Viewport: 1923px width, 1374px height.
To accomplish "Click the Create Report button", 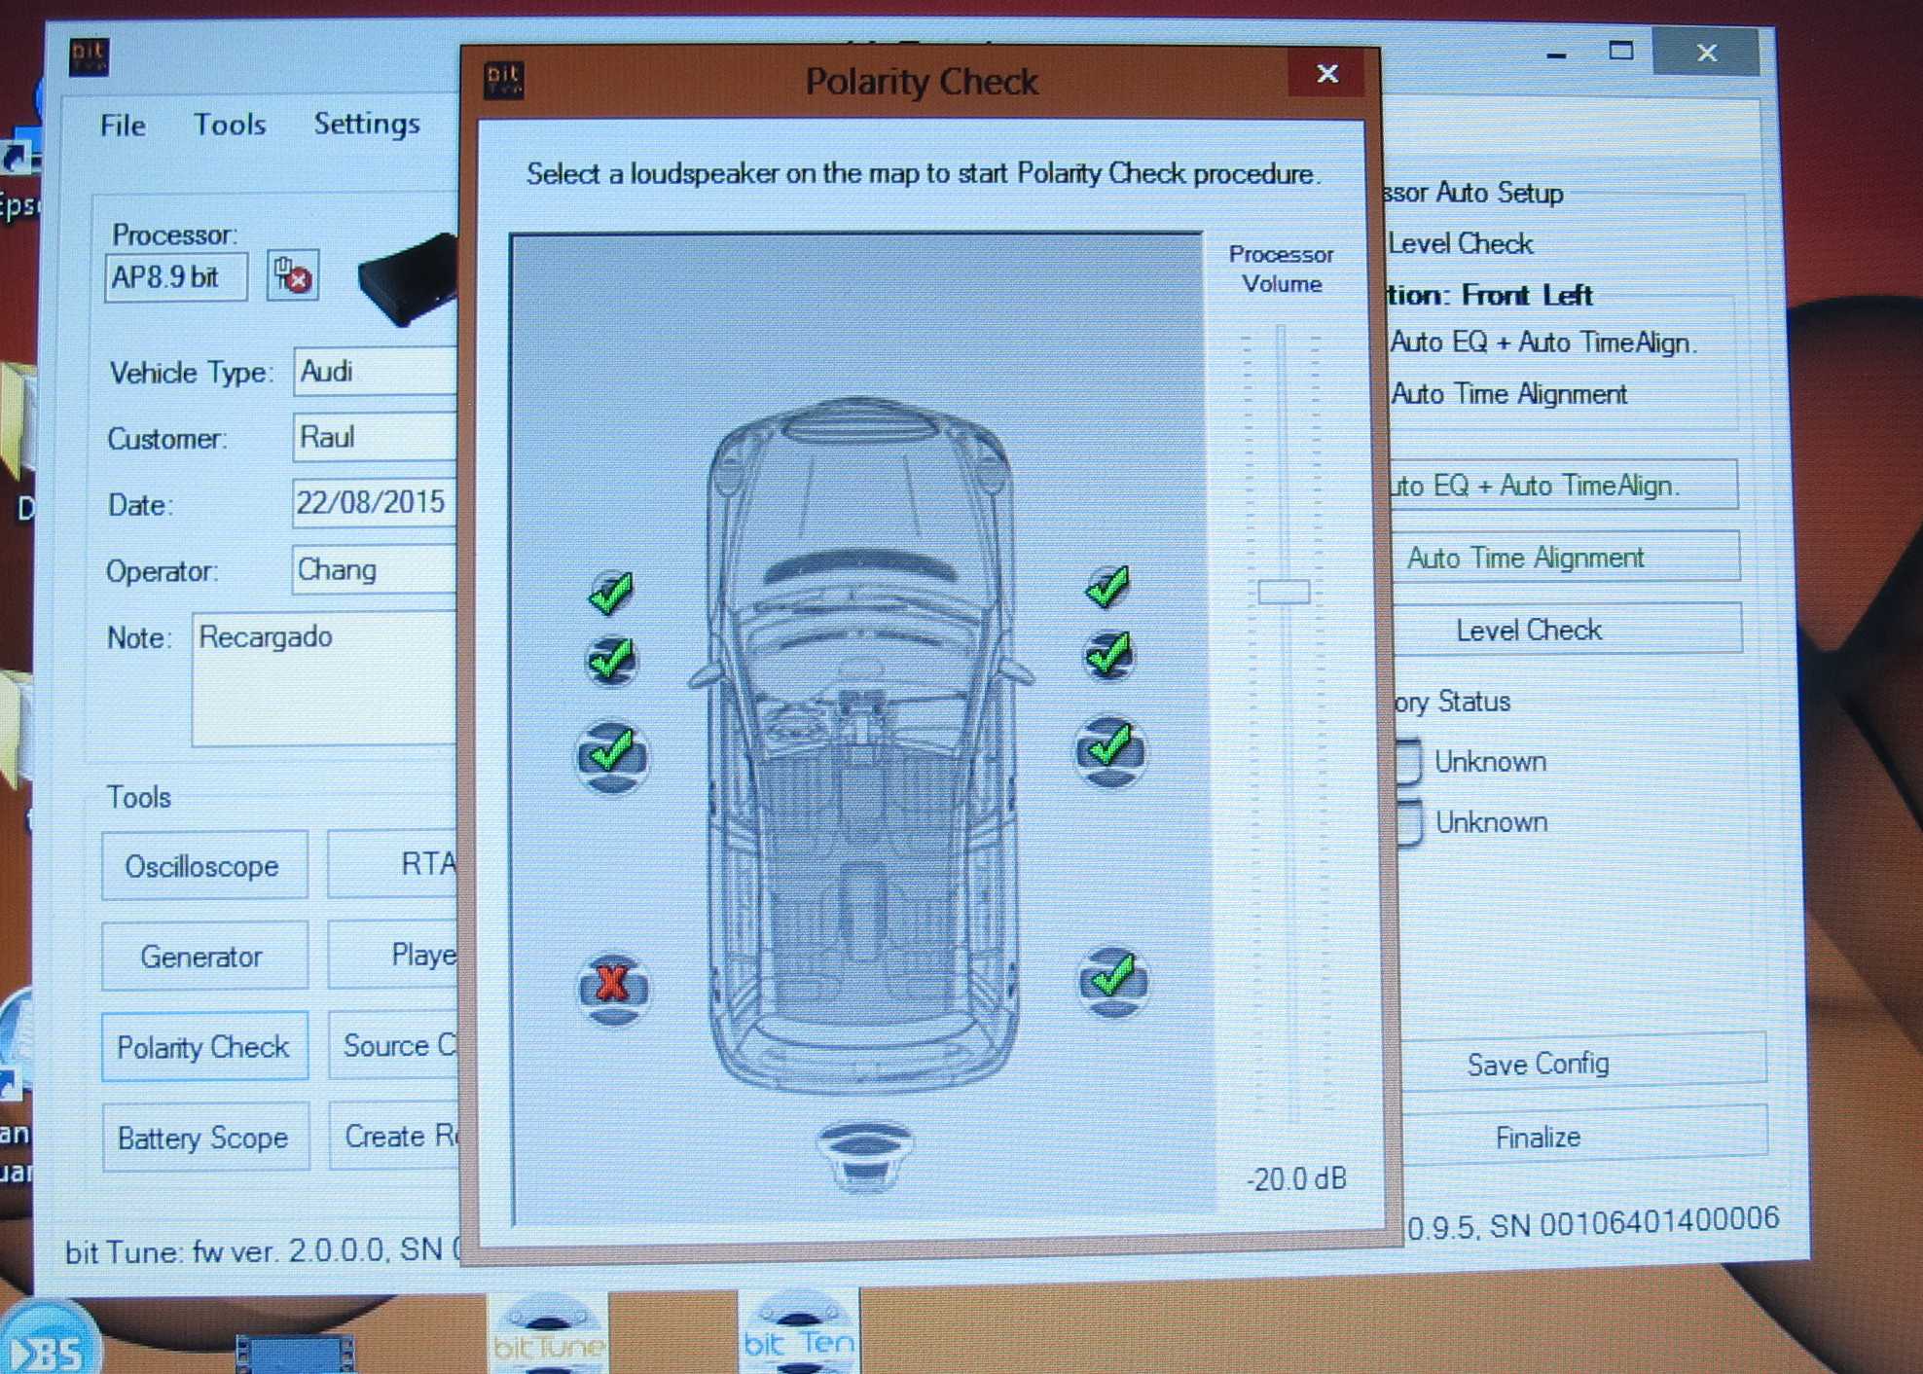I will [x=395, y=1136].
